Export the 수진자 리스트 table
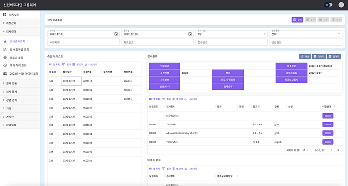Viewport: 348px width, 186px height. pyautogui.click(x=91, y=64)
